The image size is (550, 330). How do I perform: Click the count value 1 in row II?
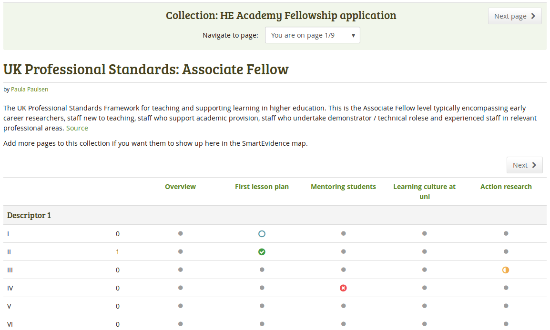click(x=118, y=252)
